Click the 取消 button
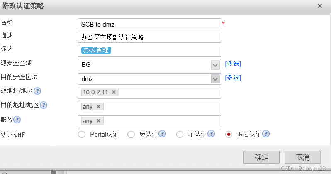 (303, 158)
